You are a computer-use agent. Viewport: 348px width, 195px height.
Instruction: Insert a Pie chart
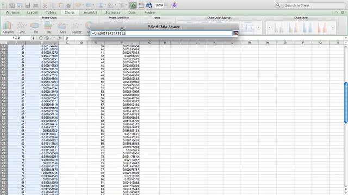pyautogui.click(x=35, y=27)
